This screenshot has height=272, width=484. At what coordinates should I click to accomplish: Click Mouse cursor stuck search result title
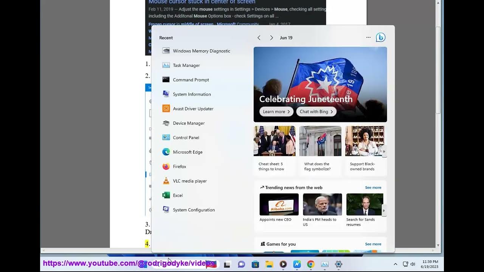(x=202, y=2)
